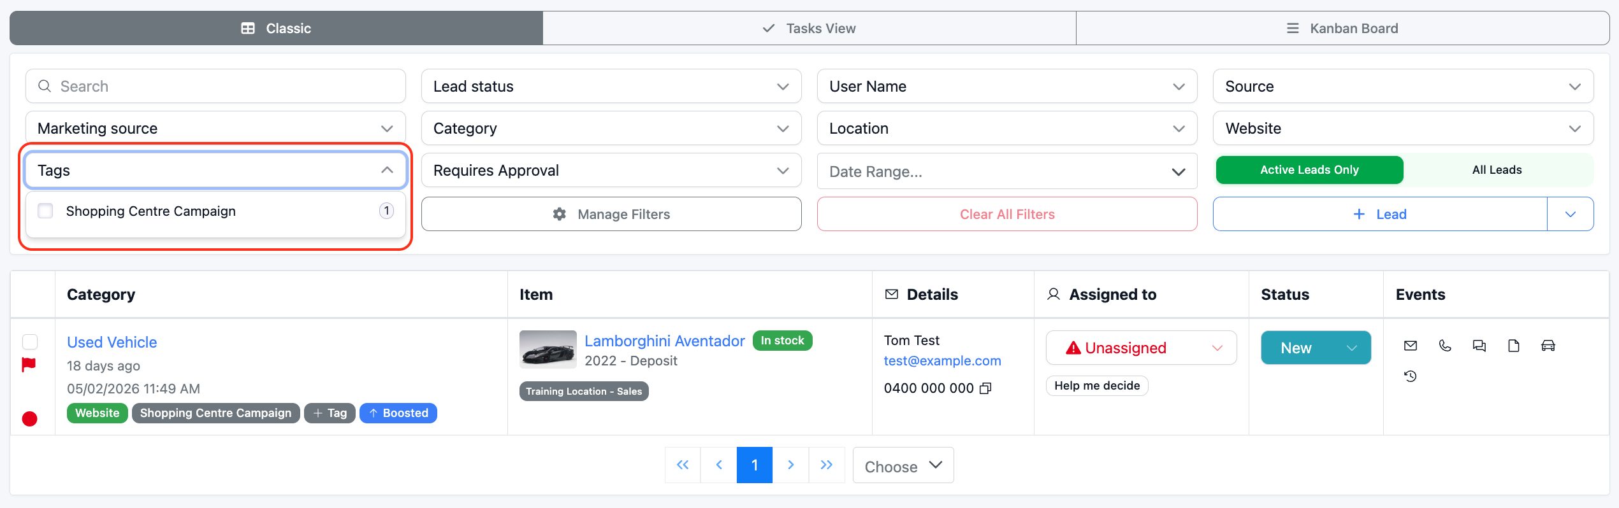1619x508 pixels.
Task: Check the Shopping Centre Campaign tag checkbox
Action: click(45, 211)
